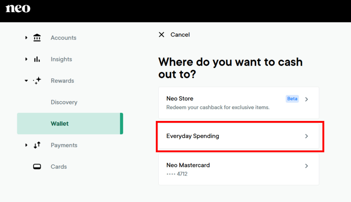Select the Insights bar chart icon
The width and height of the screenshot is (351, 202).
click(37, 59)
